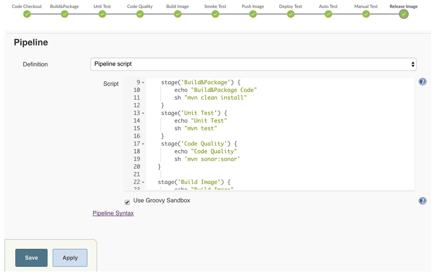The image size is (437, 276).
Task: Click the Code Checkout stage checkmark icon
Action: 27,14
